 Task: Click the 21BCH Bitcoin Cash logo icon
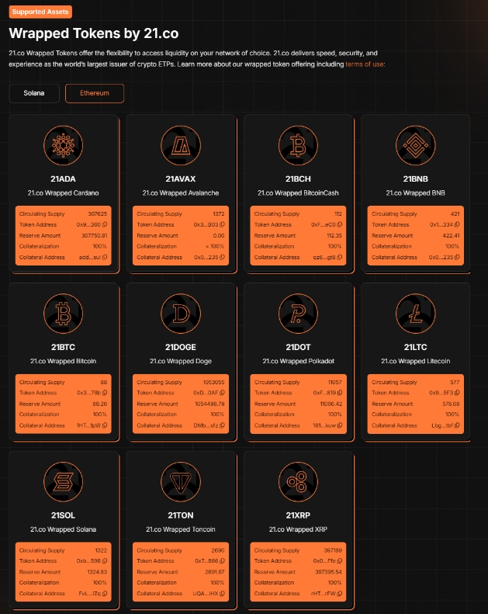click(x=298, y=145)
